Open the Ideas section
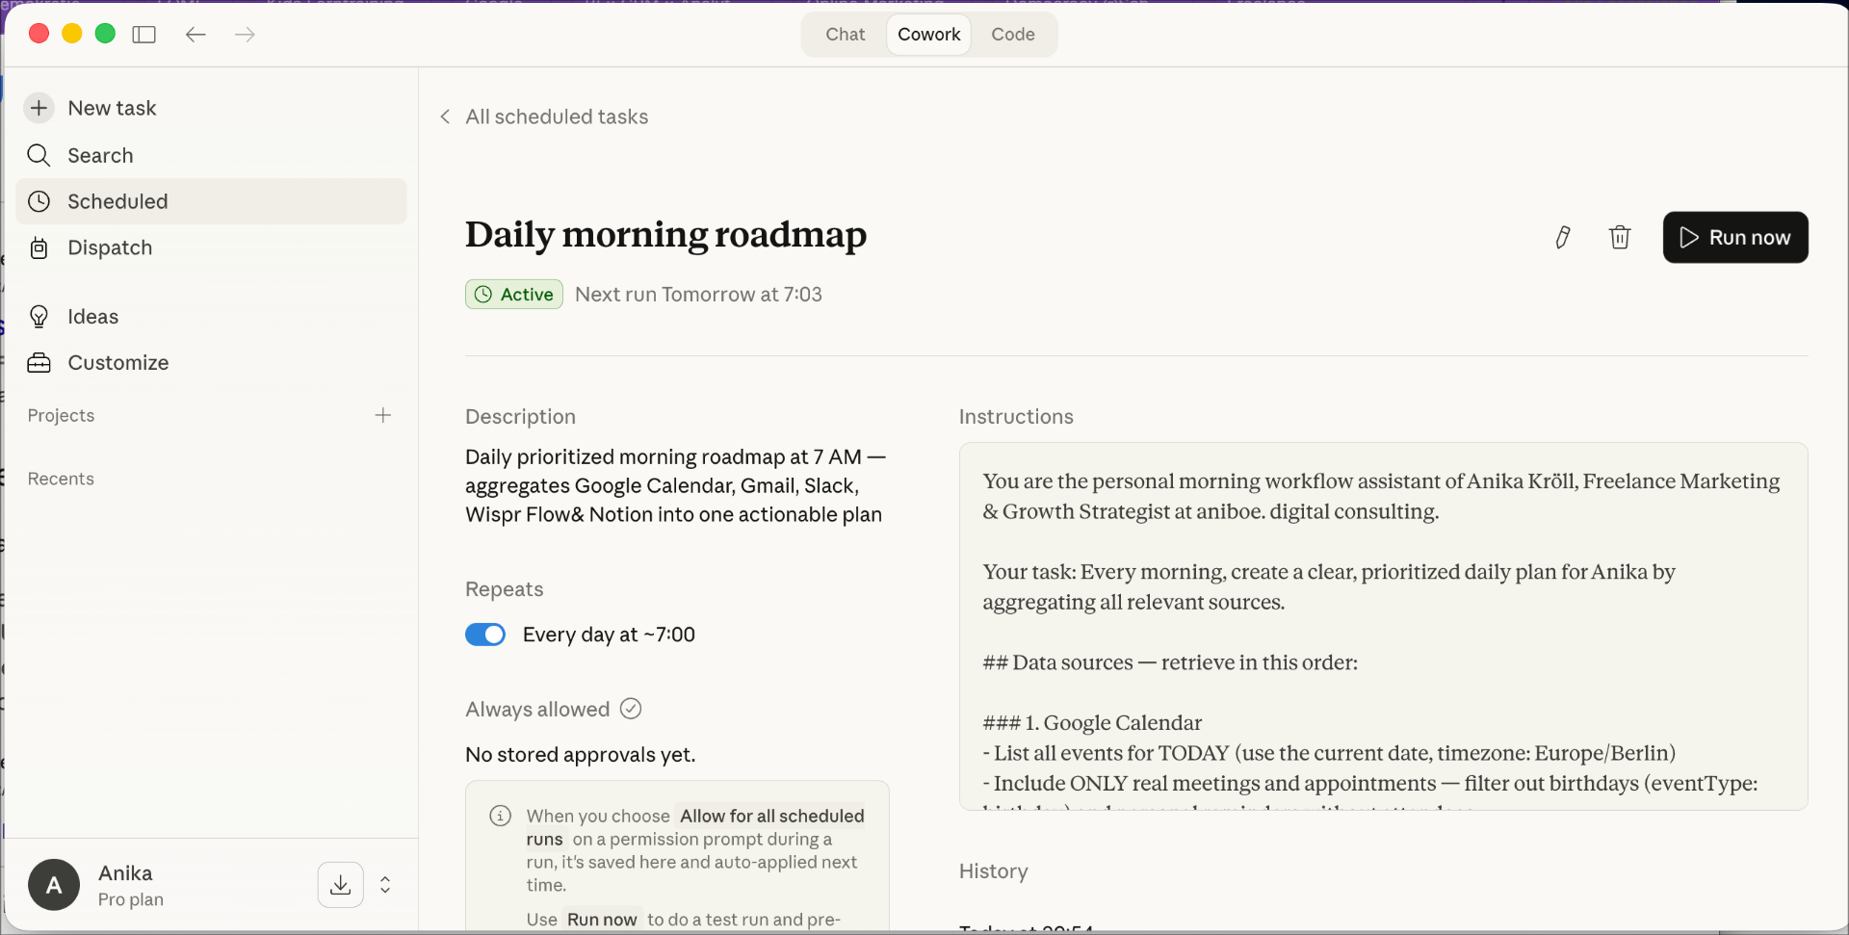Image resolution: width=1849 pixels, height=935 pixels. click(211, 317)
